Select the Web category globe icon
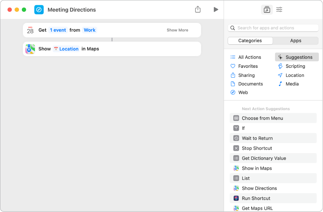 (x=233, y=92)
